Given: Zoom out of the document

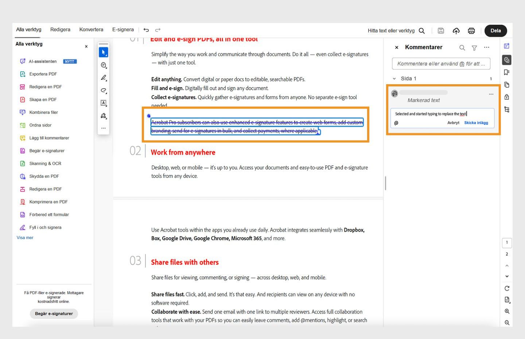Looking at the screenshot, I should (507, 323).
